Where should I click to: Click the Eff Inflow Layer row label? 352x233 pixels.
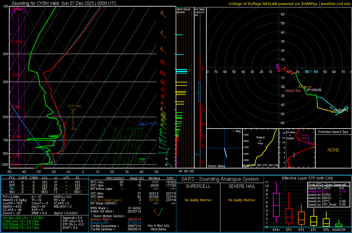pyautogui.click(x=101, y=189)
